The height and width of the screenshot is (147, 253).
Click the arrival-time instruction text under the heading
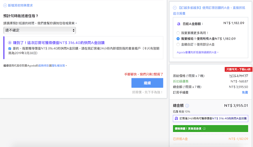coord(40,23)
